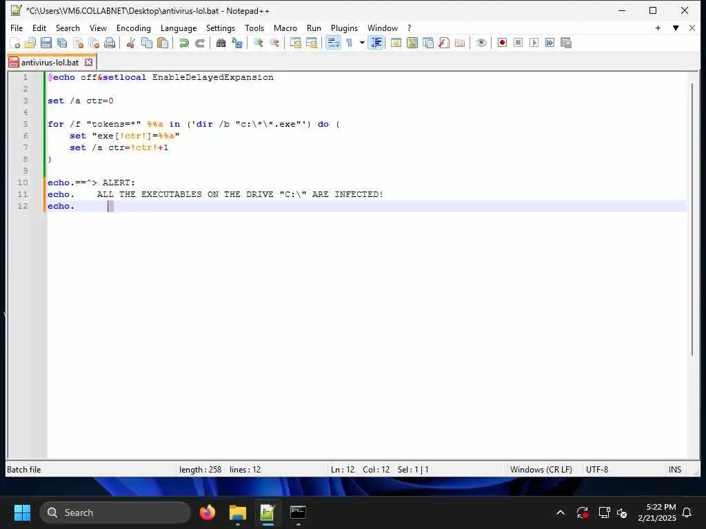Open the Encoding menu
The height and width of the screenshot is (529, 706).
point(133,28)
